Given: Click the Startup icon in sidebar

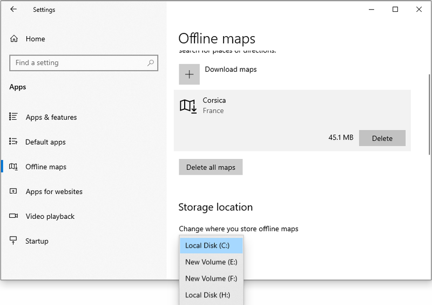Looking at the screenshot, I should click(x=13, y=240).
